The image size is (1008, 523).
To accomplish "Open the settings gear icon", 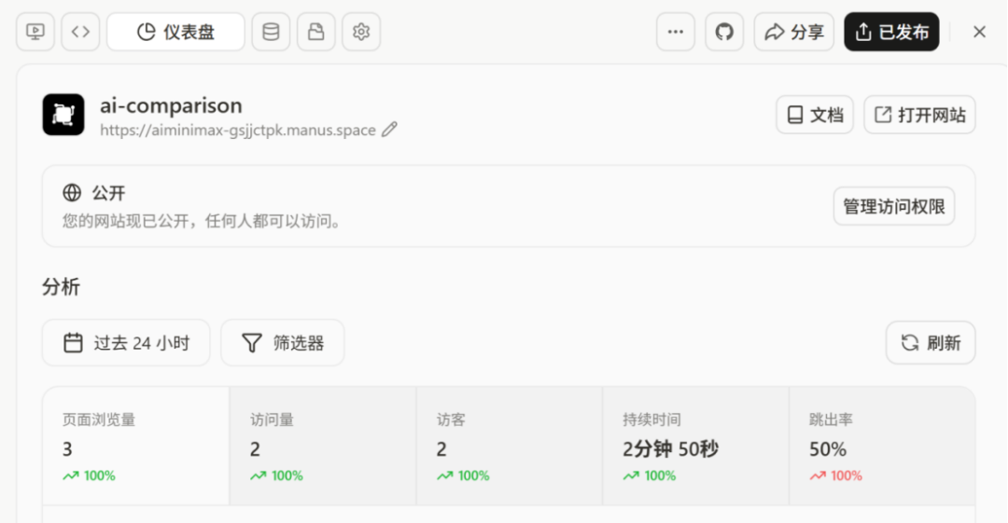I will point(361,32).
